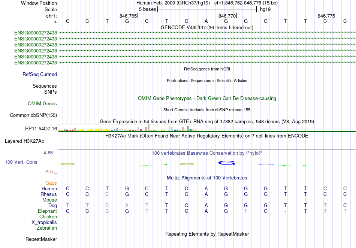Open the OMIM Gene Phenotypes track title
The image size is (356, 248).
[207, 98]
